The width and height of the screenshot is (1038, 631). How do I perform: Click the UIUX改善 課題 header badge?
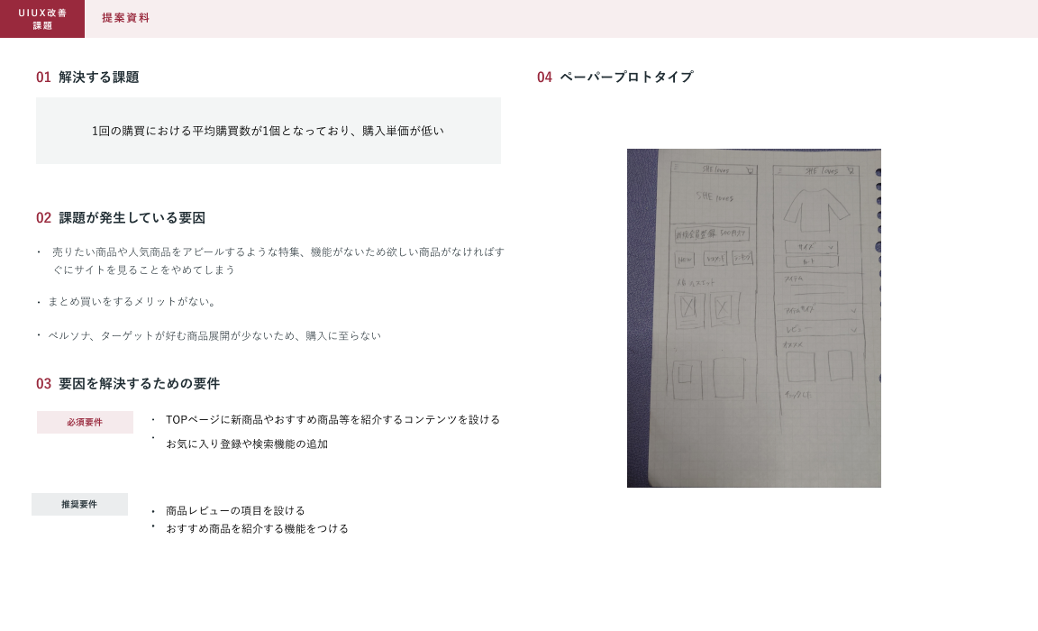coord(42,19)
